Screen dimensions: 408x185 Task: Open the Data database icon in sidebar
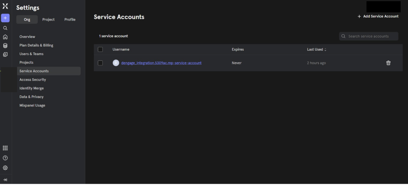click(5, 46)
